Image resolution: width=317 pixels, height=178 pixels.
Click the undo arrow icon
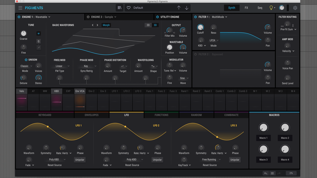click(266, 173)
